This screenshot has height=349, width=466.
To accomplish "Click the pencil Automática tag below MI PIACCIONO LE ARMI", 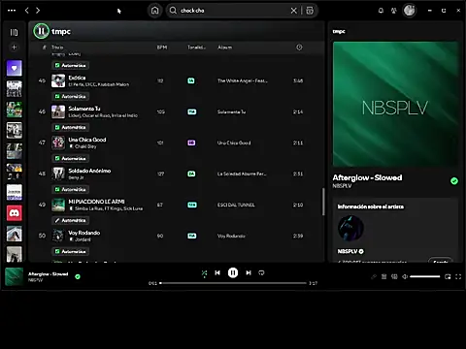I will pyautogui.click(x=71, y=220).
